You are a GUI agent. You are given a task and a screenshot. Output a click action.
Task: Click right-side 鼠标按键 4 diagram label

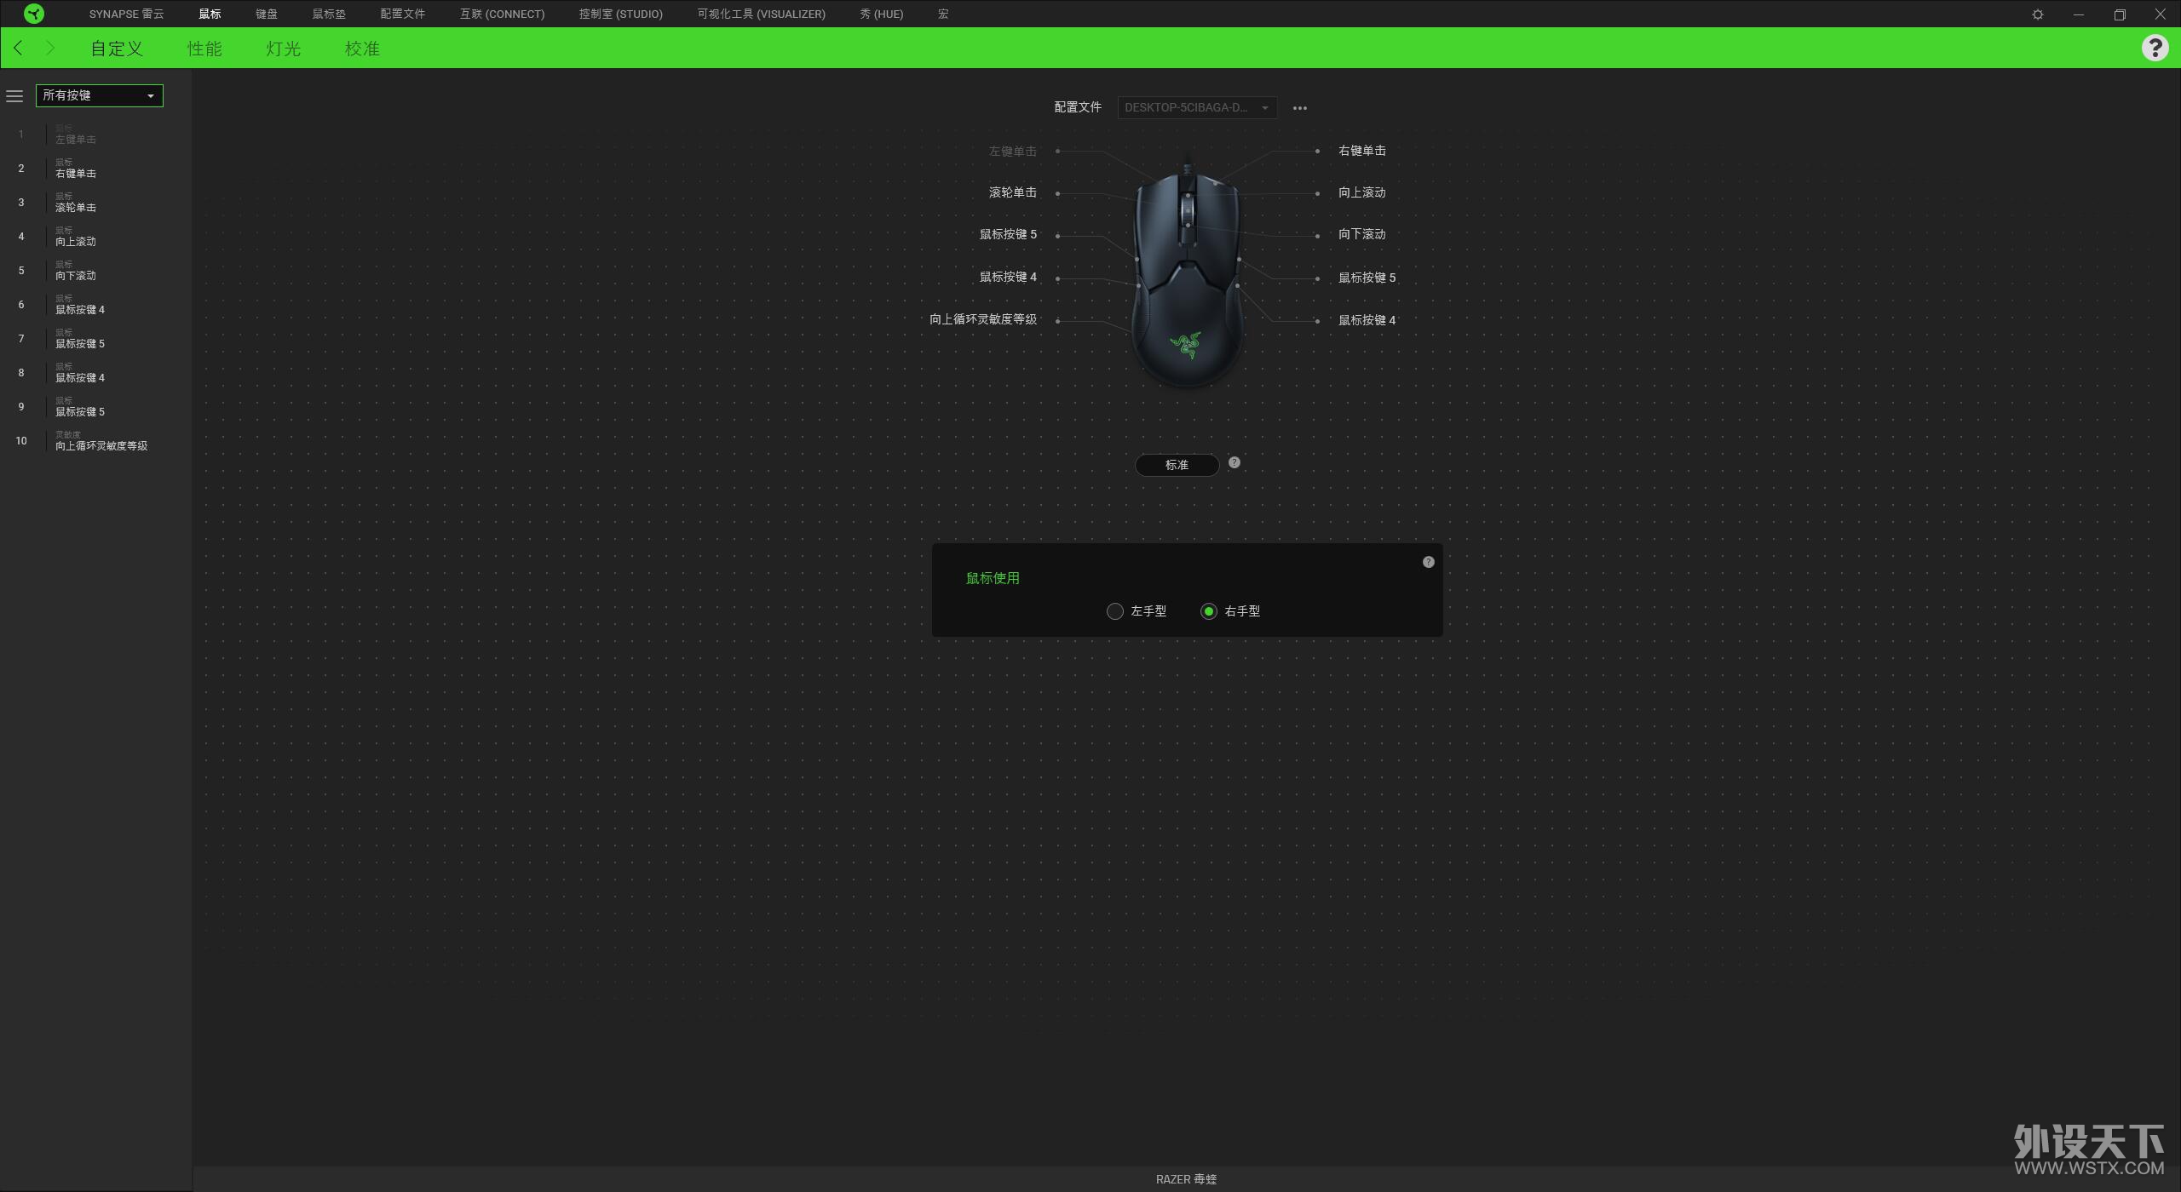coord(1367,320)
